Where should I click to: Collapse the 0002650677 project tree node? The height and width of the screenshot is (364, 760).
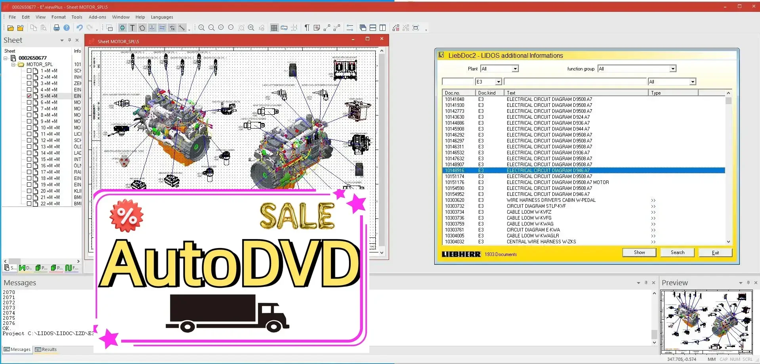6,58
